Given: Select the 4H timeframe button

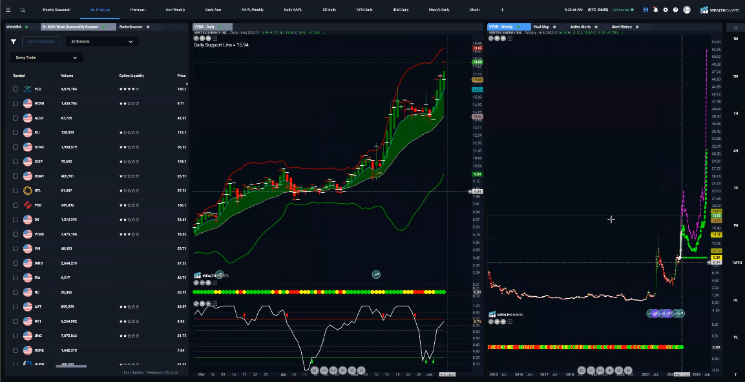Looking at the screenshot, I should (735, 151).
